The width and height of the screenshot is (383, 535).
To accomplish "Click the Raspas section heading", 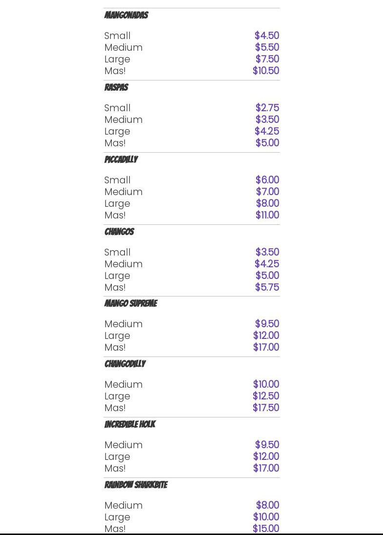I will (116, 88).
